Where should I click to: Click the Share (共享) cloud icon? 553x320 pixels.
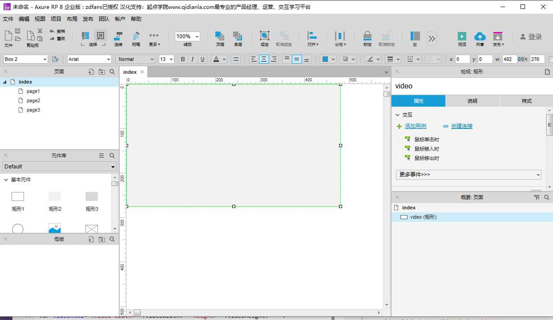(x=480, y=36)
